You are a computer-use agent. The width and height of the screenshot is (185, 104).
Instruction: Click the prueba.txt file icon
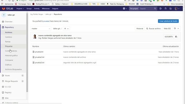click(34, 52)
